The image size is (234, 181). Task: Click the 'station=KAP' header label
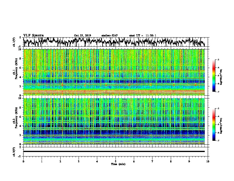coord(110,35)
